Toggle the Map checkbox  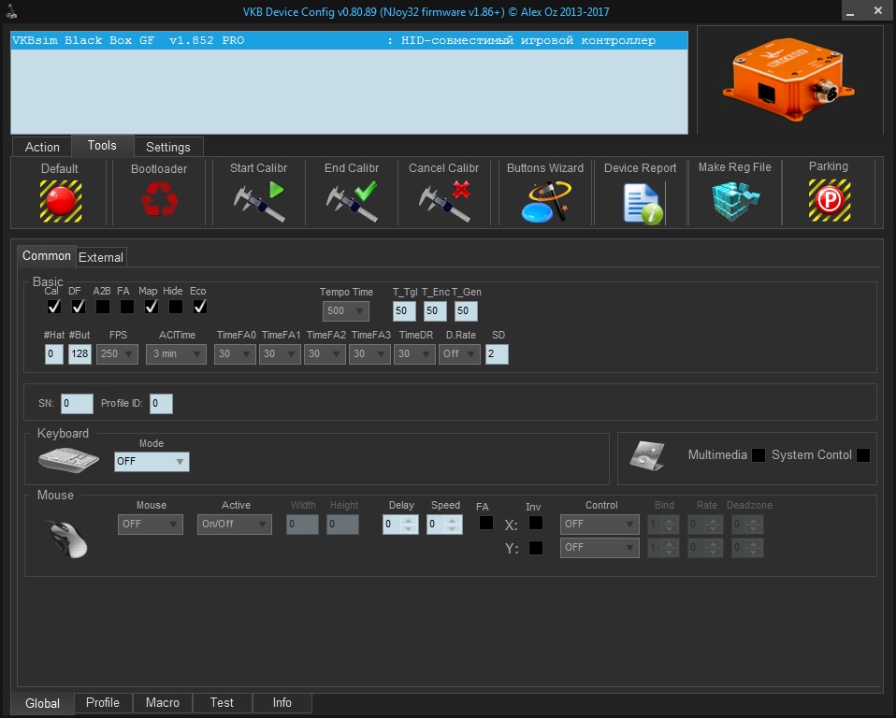point(151,307)
